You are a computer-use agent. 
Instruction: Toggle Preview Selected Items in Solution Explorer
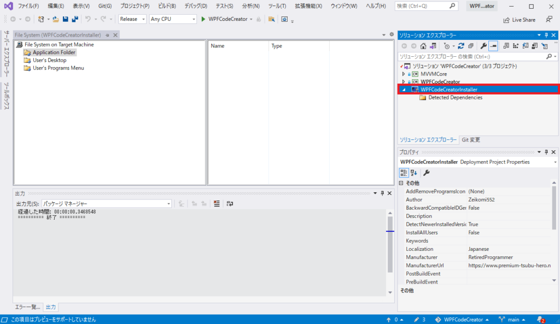tap(493, 46)
